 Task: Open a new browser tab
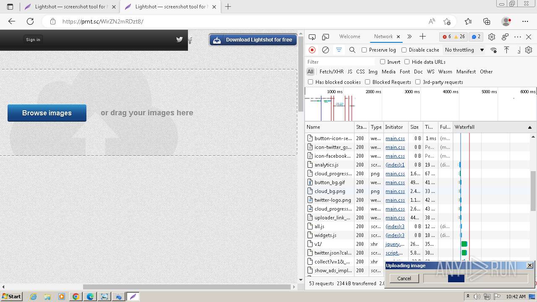pos(228,7)
